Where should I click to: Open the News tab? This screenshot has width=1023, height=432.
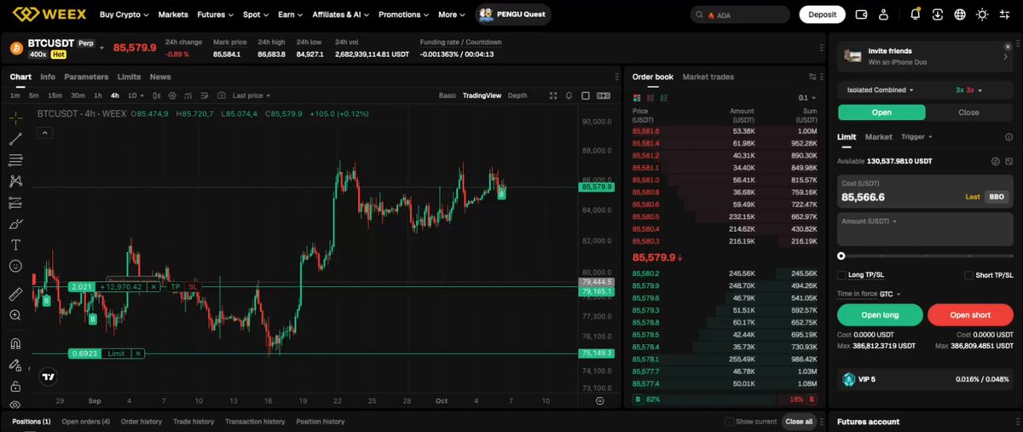click(x=160, y=77)
